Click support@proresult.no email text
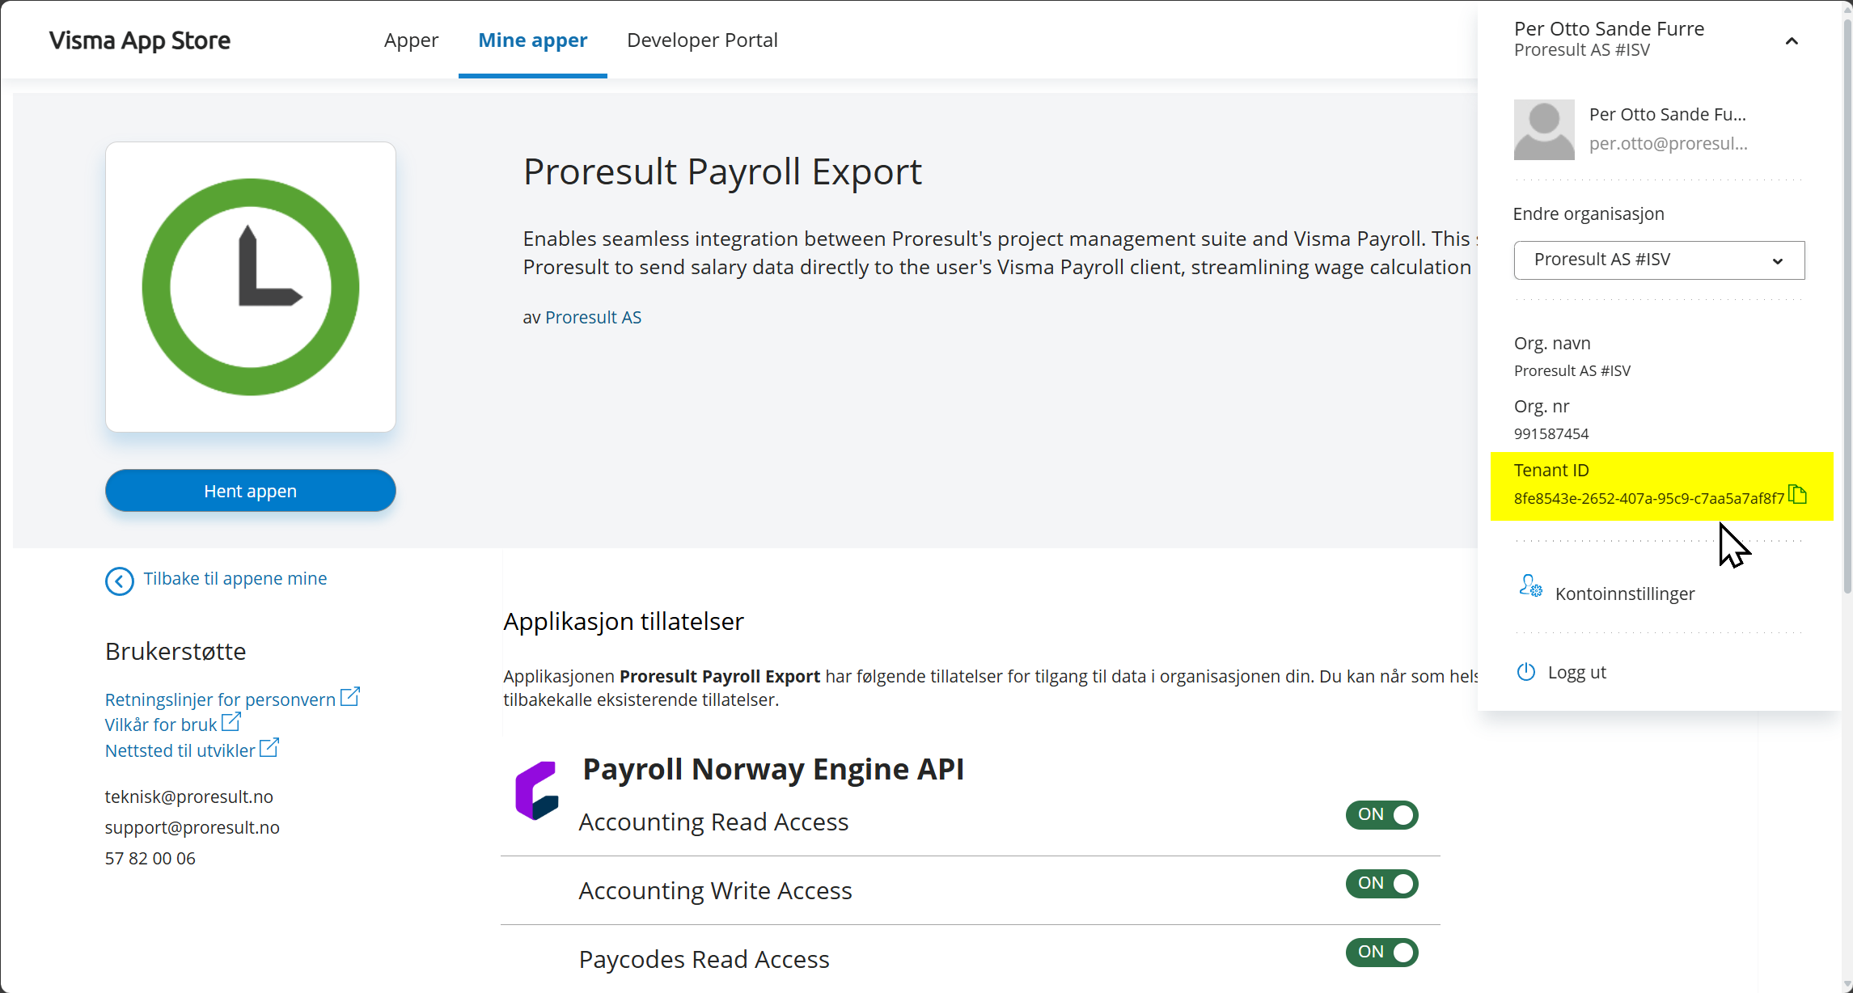Screen dimensions: 1853x993 pos(192,827)
